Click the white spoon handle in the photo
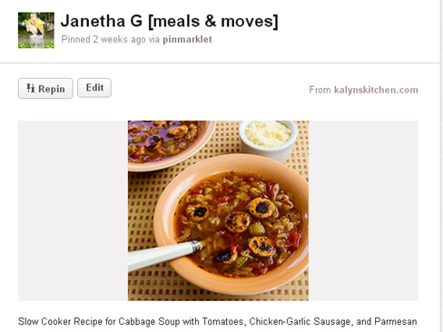 (165, 255)
